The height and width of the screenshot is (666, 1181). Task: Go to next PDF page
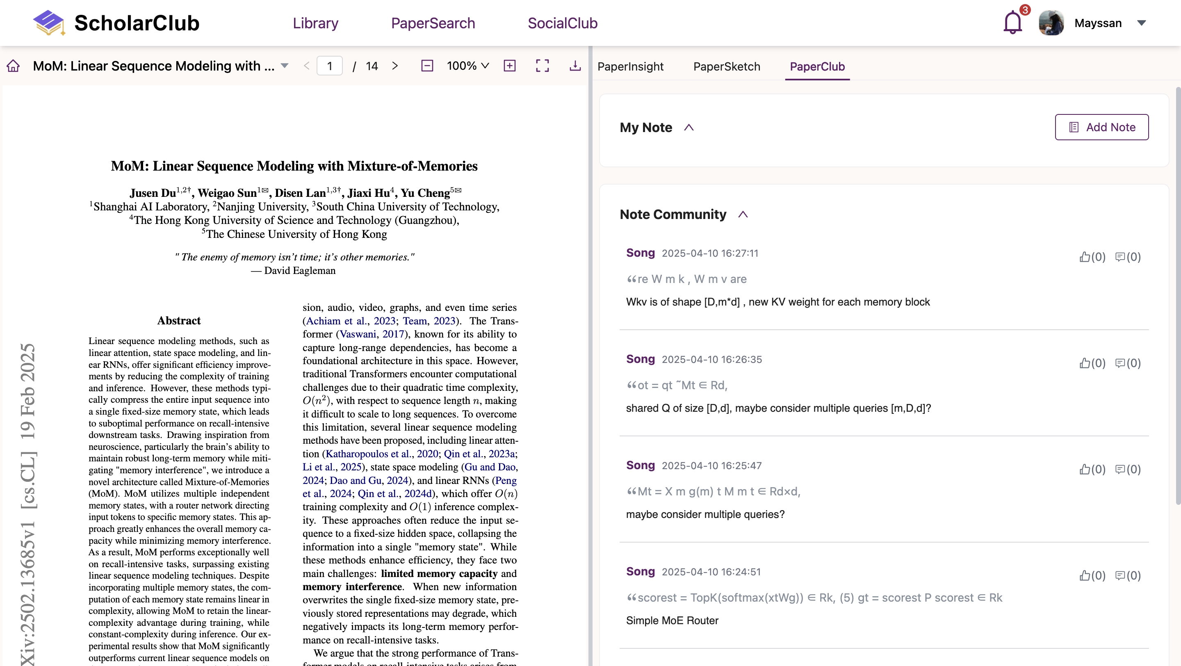coord(395,66)
